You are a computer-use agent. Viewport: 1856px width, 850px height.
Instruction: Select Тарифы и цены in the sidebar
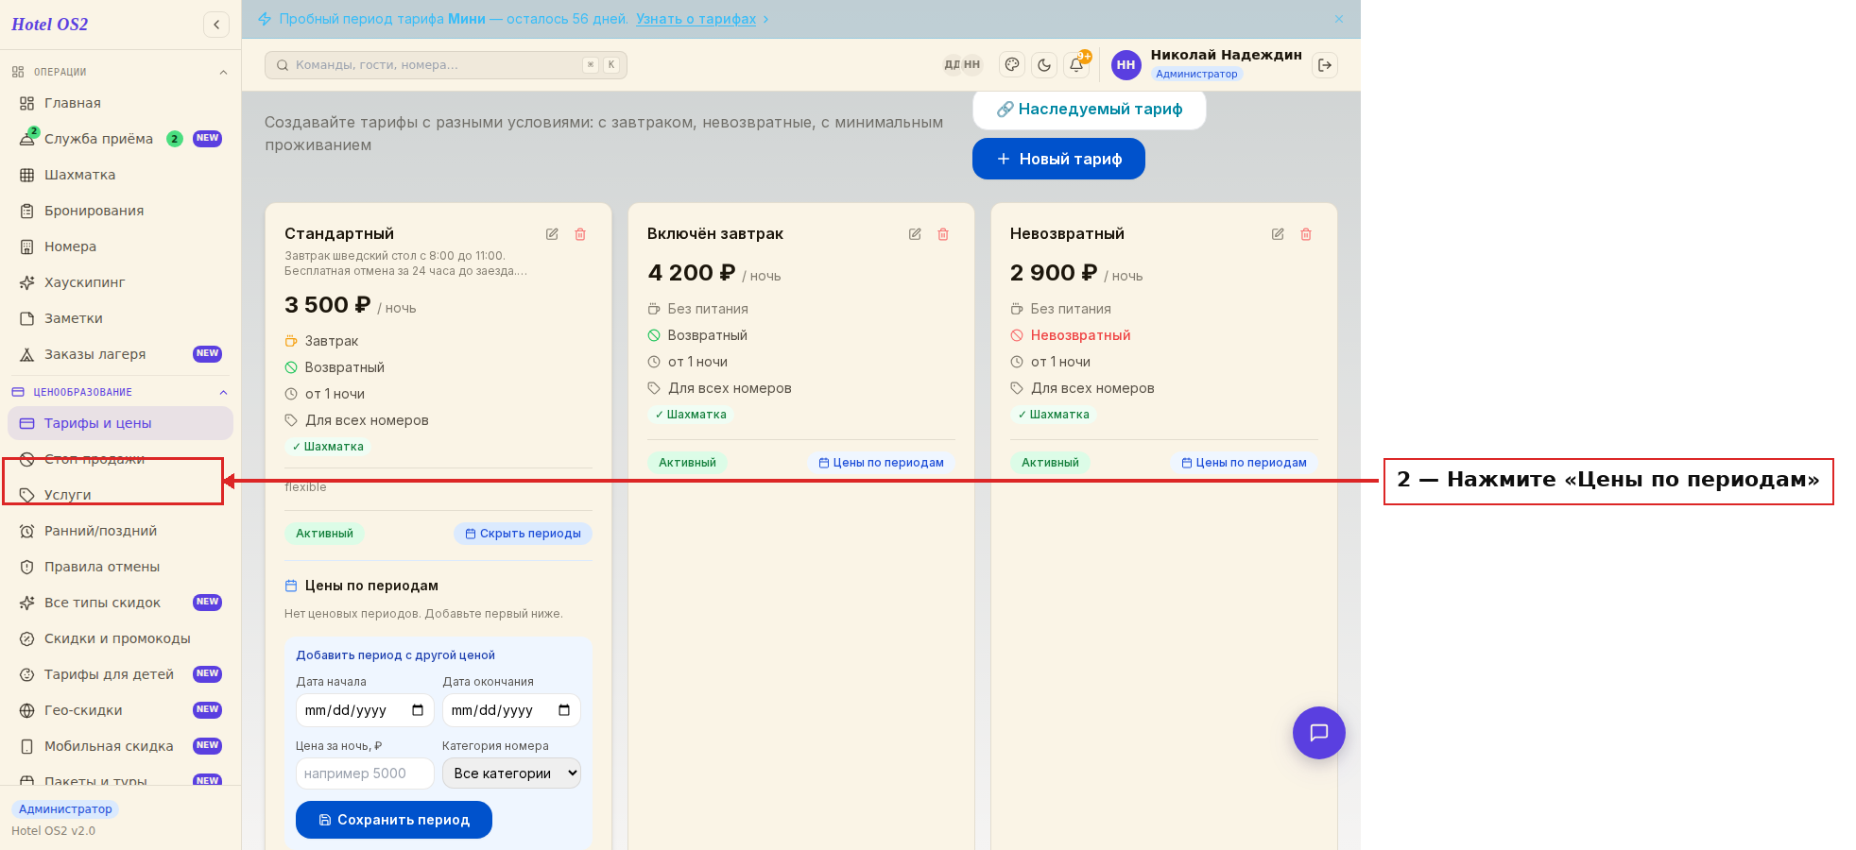120,423
